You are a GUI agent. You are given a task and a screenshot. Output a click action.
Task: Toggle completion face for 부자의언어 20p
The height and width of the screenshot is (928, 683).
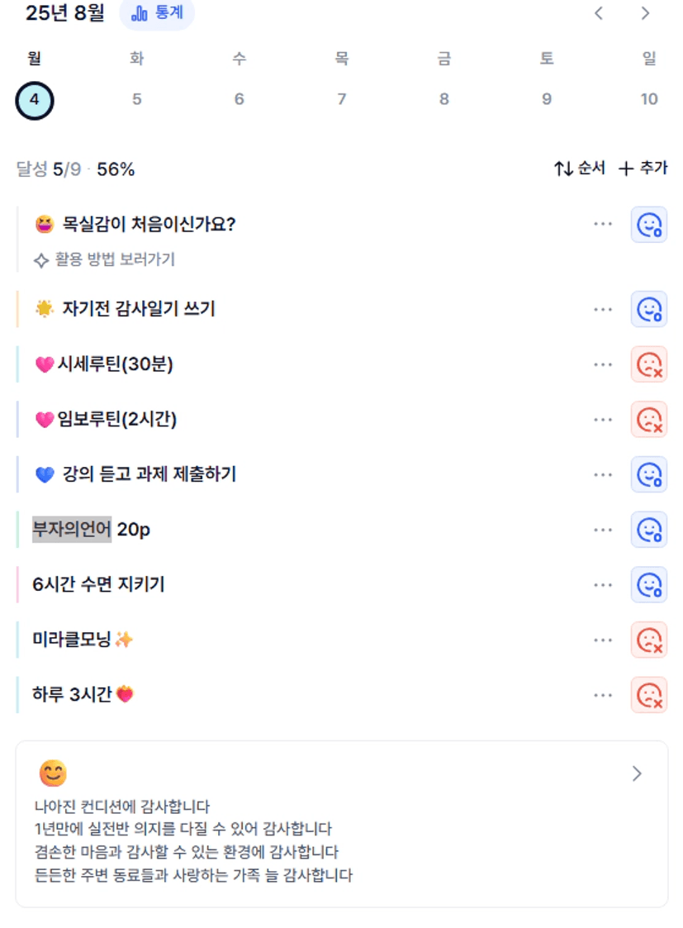pos(648,530)
